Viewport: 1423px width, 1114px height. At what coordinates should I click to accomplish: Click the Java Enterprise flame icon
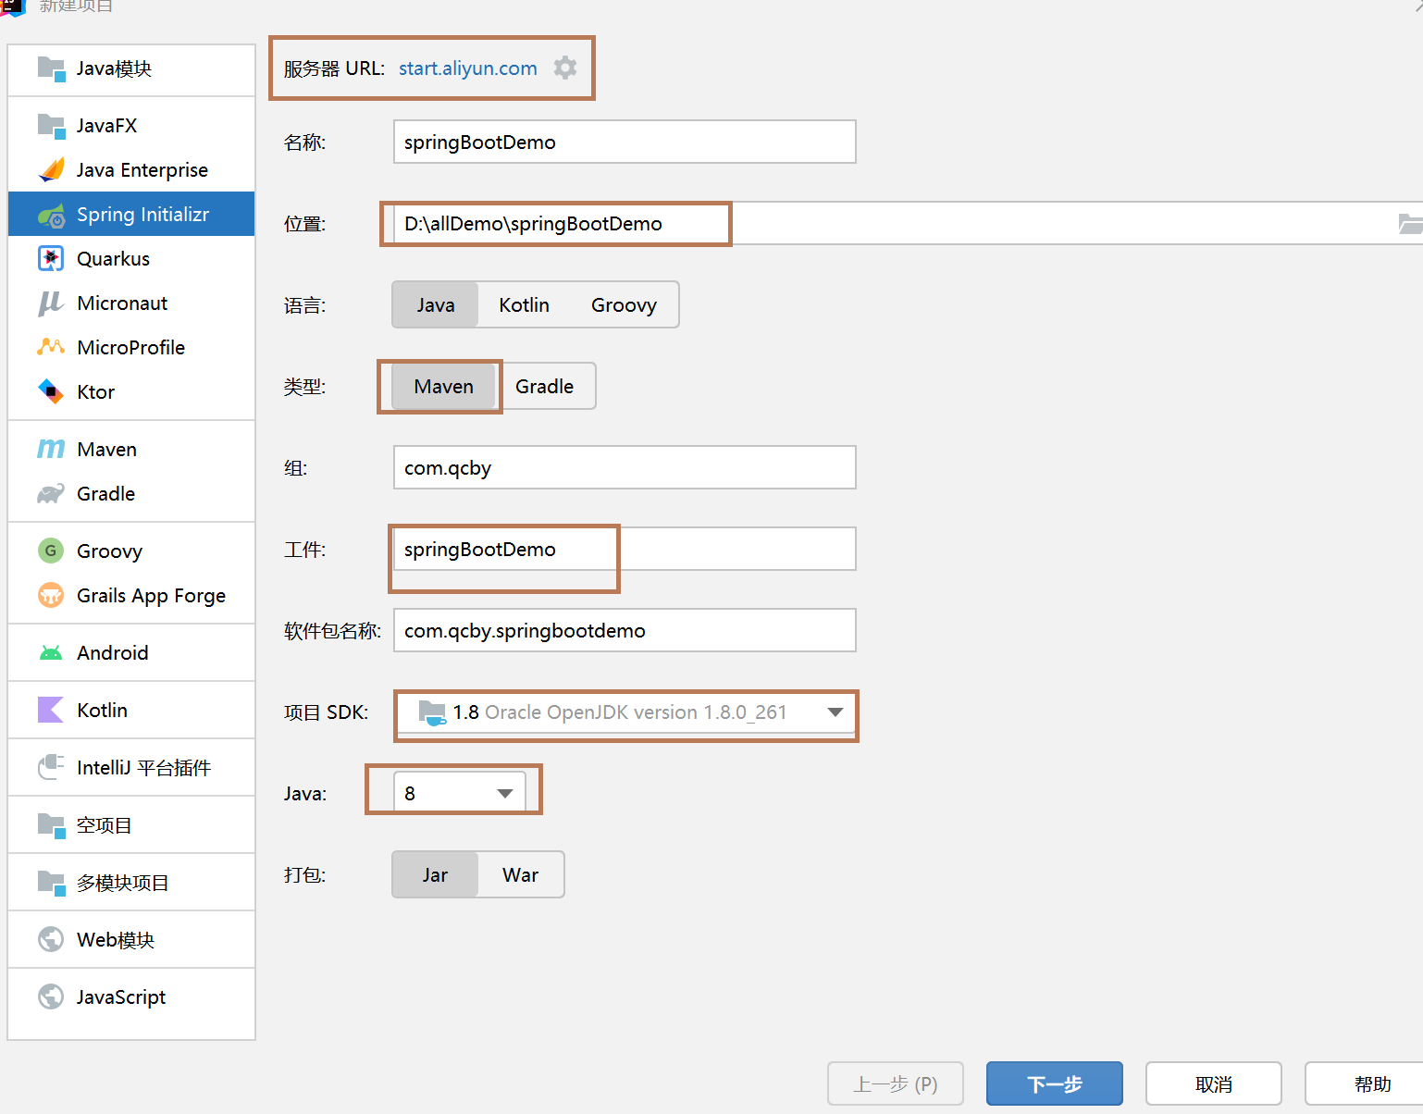[x=51, y=170]
